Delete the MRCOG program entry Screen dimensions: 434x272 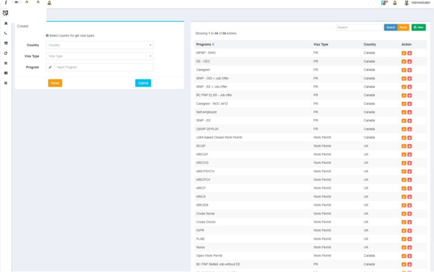click(x=410, y=163)
